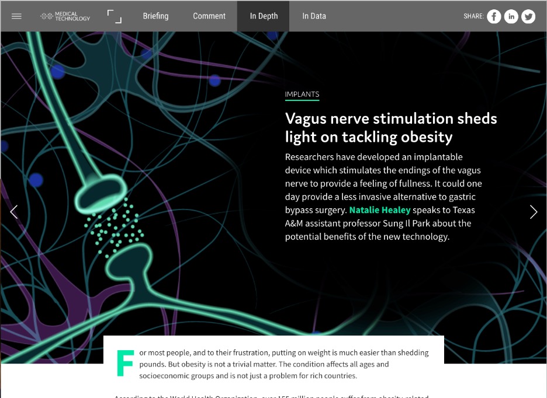The image size is (547, 398).
Task: Select the In Depth tab
Action: click(264, 16)
